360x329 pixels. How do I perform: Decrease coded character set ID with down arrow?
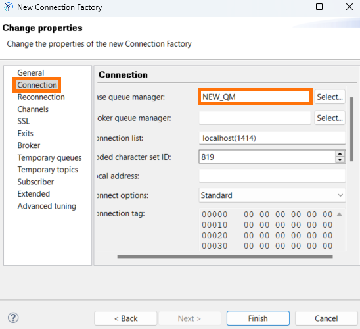pos(340,159)
